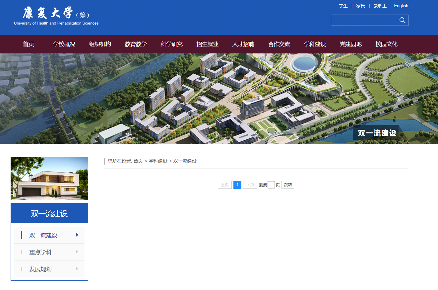Click the 跳转 page jump button

pyautogui.click(x=287, y=185)
